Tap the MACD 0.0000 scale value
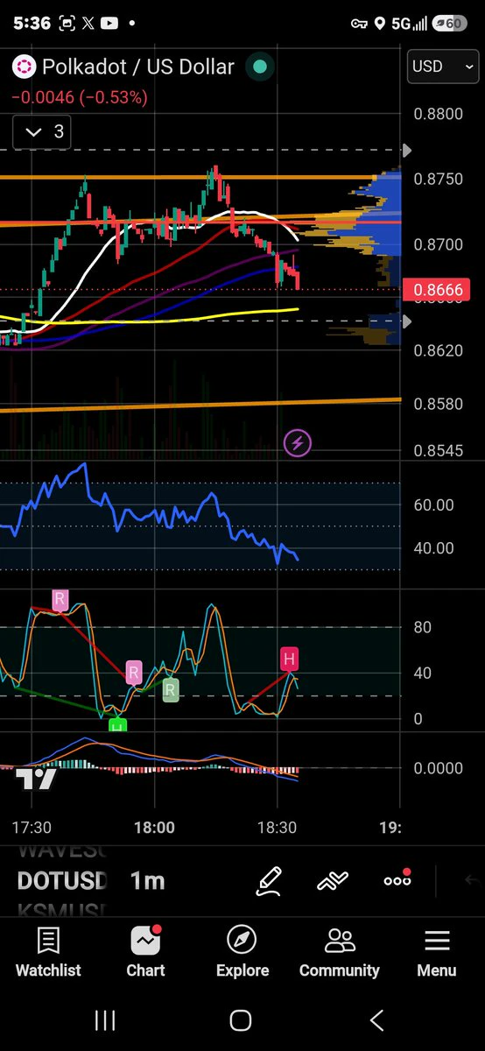This screenshot has width=485, height=1051. coord(438,768)
